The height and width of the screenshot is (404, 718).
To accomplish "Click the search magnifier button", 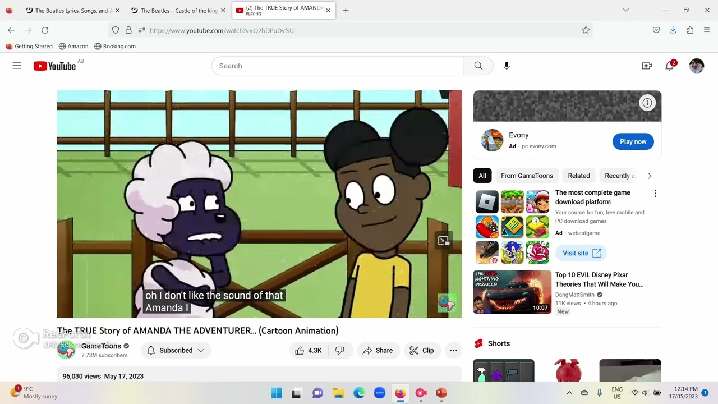I will [478, 66].
